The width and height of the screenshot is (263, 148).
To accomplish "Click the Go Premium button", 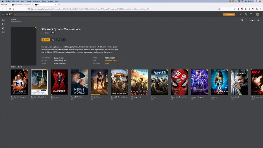I will point(229,15).
